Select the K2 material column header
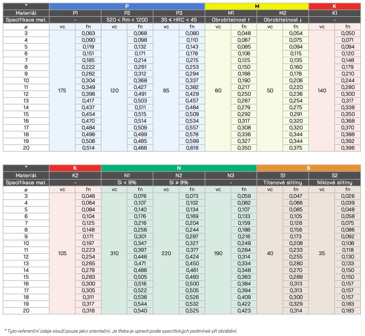365x336 pixels. [x=75, y=175]
